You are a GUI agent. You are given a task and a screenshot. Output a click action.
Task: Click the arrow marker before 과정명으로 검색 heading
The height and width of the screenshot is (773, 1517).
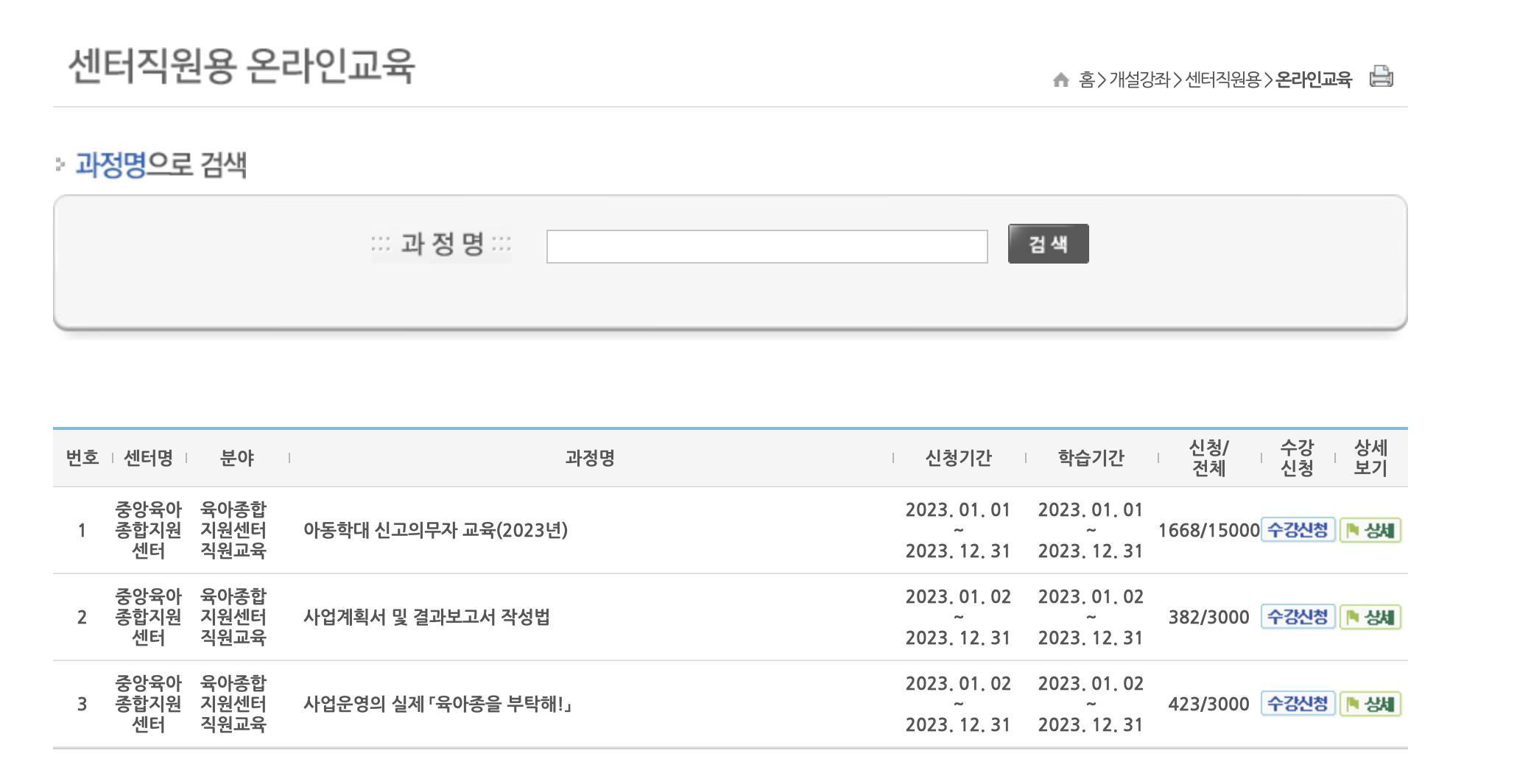pos(59,166)
